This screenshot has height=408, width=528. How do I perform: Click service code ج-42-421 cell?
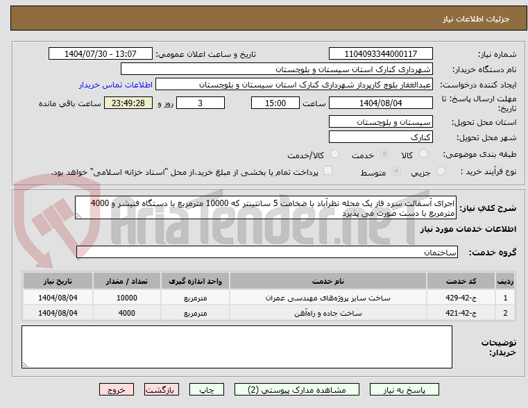pos(461,313)
